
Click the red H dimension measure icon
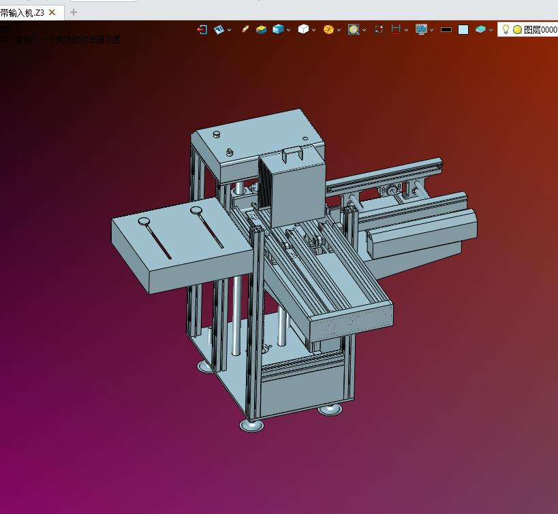[396, 29]
